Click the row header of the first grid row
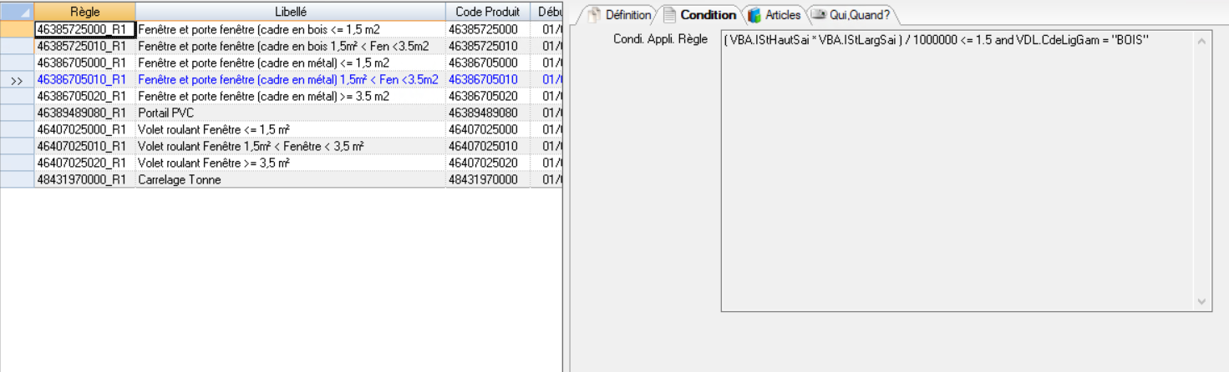 pos(17,29)
